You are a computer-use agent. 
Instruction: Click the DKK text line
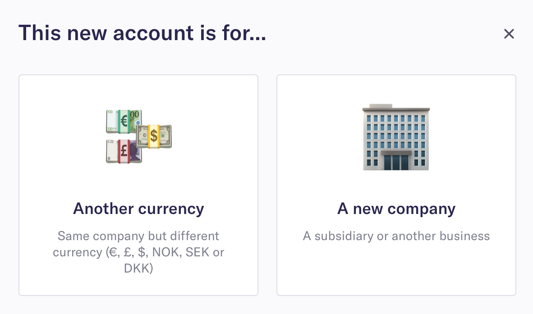(138, 268)
